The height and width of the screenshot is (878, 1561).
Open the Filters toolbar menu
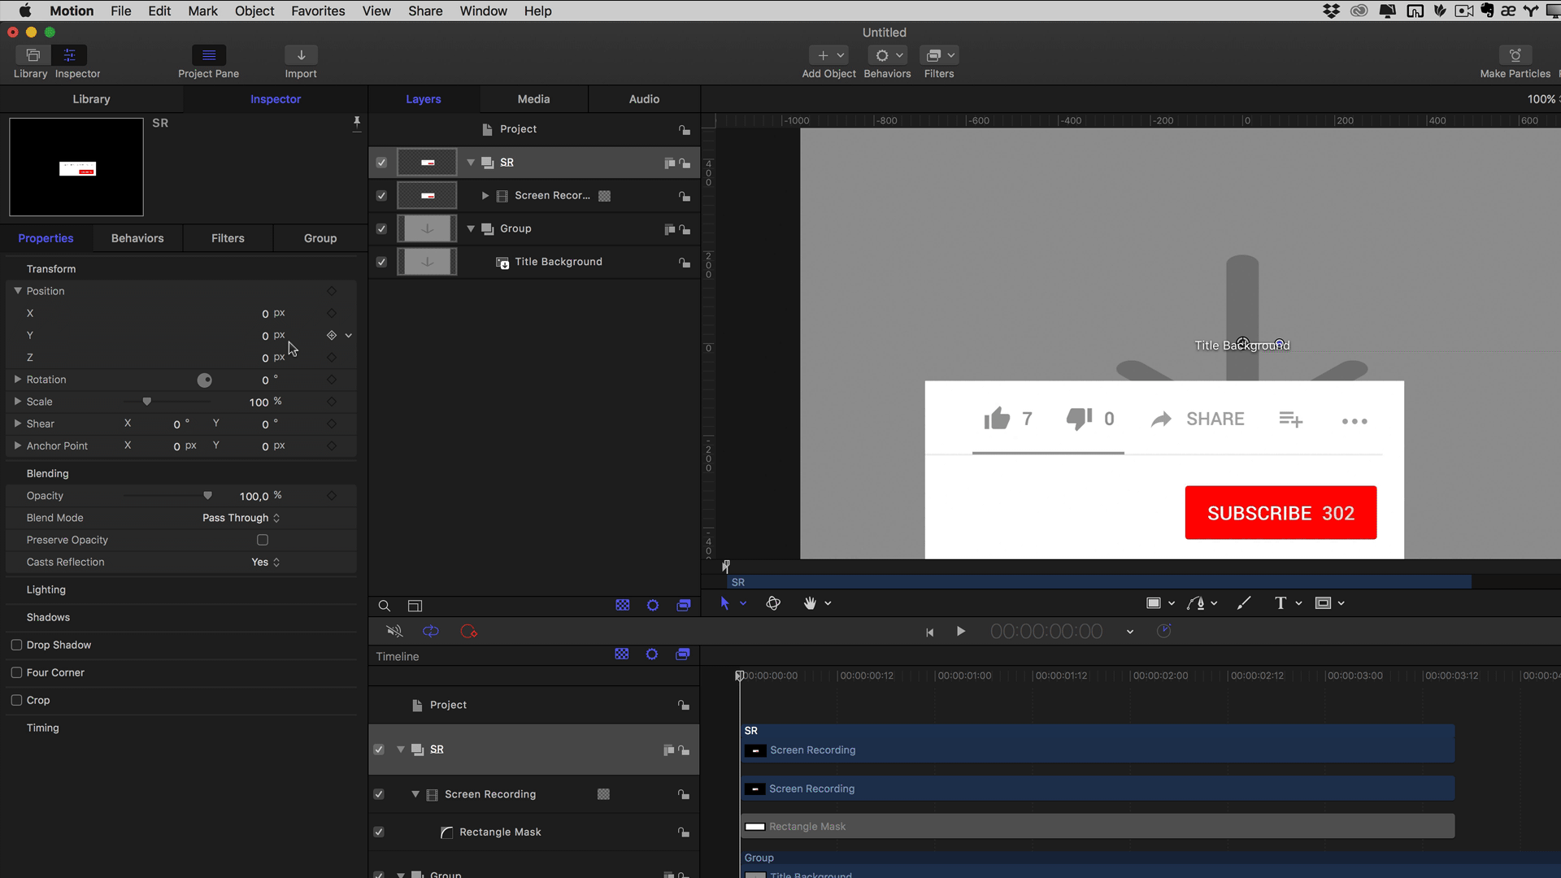939,55
